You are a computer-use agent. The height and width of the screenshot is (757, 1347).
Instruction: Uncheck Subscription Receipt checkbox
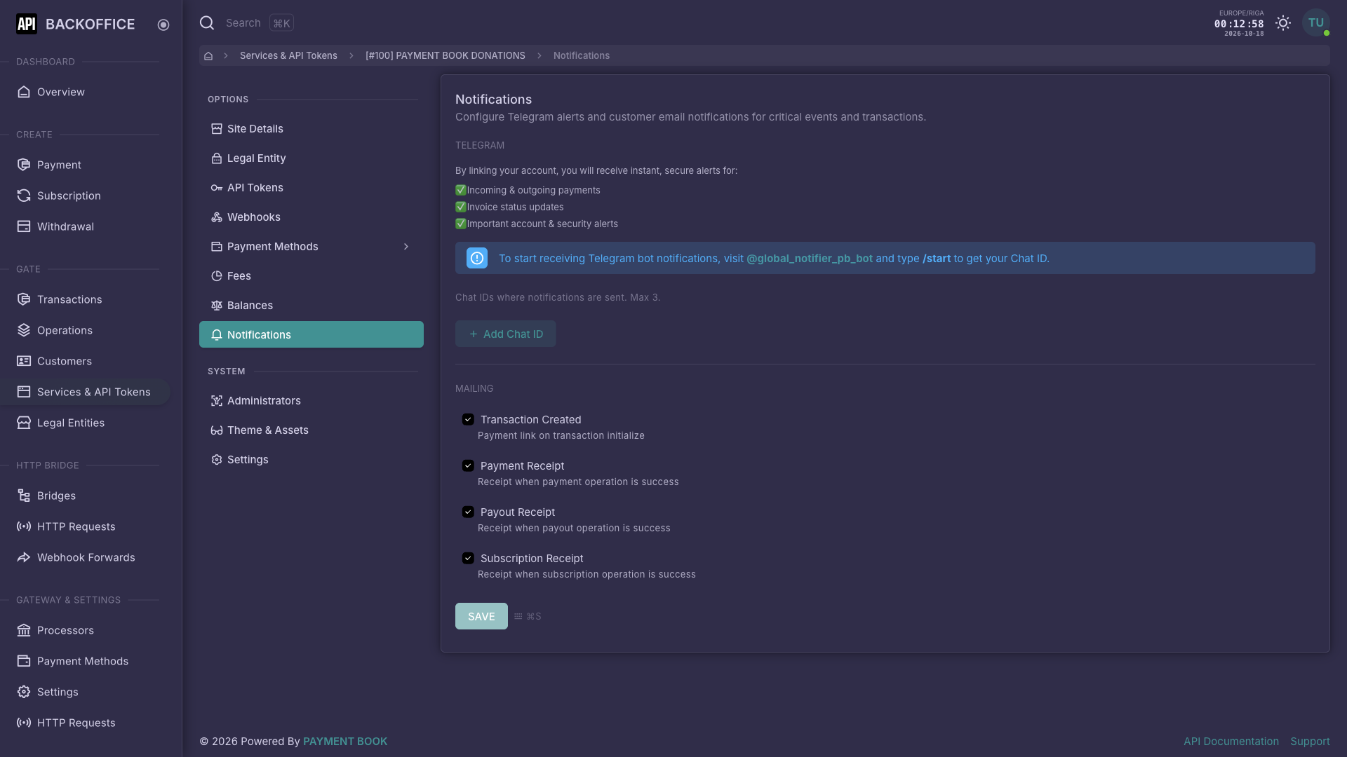click(468, 558)
